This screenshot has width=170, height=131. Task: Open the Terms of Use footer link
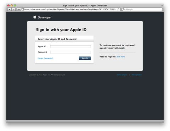coord(122,75)
